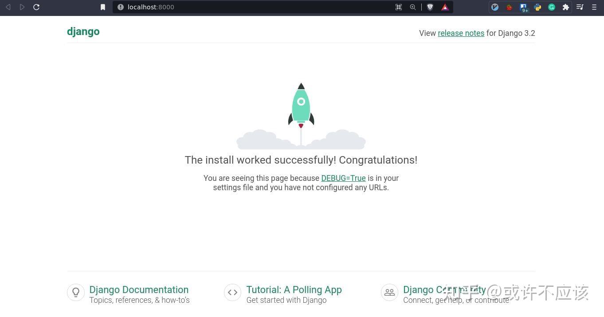Click the Django logo heading
Image resolution: width=604 pixels, height=317 pixels.
click(83, 31)
